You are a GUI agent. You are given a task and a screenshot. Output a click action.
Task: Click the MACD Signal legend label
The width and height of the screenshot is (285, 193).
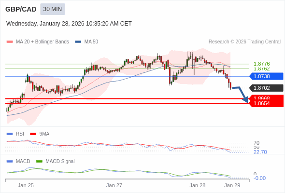click(60, 162)
